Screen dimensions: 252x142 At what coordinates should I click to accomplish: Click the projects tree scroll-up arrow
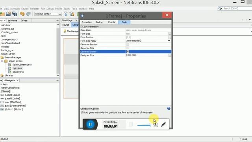pyautogui.click(x=58, y=24)
